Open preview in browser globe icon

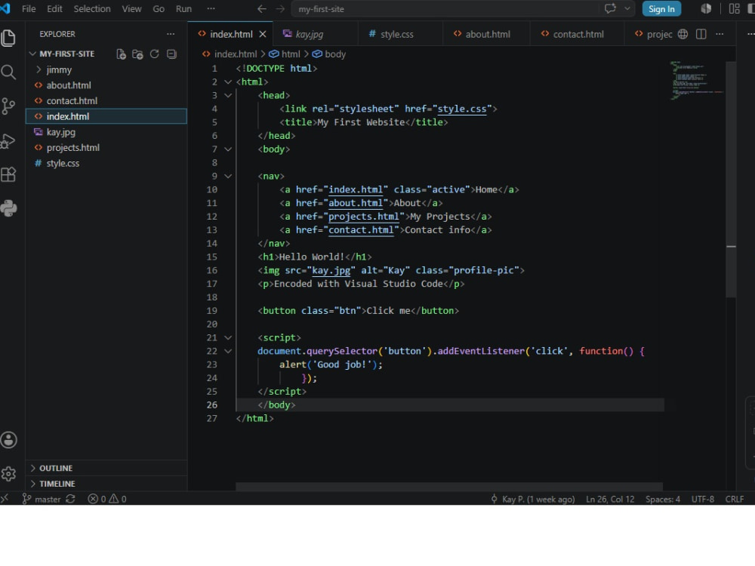tap(683, 34)
